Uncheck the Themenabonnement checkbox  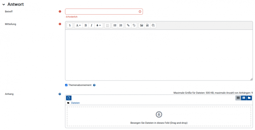pyautogui.click(x=66, y=85)
